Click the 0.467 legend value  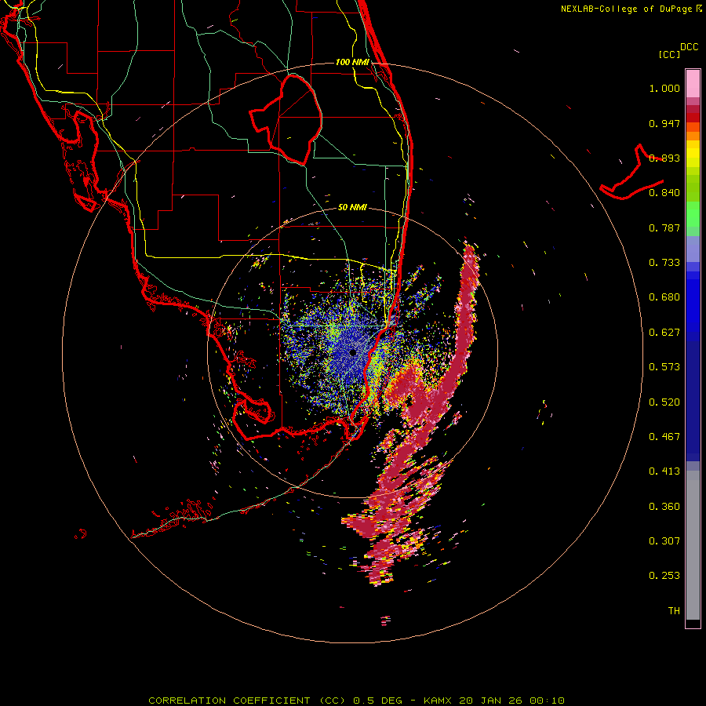click(x=664, y=437)
